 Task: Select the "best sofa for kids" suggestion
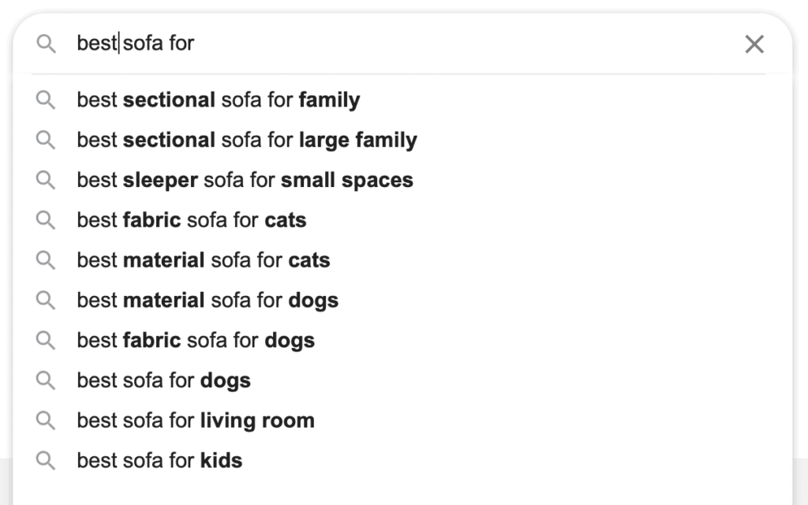point(159,461)
